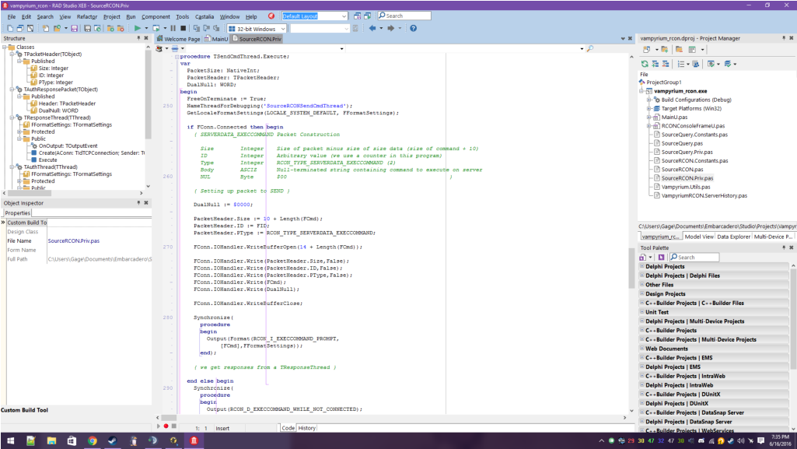Expand the Target Platforms (Win32) node
This screenshot has width=797, height=449.
pyautogui.click(x=648, y=108)
